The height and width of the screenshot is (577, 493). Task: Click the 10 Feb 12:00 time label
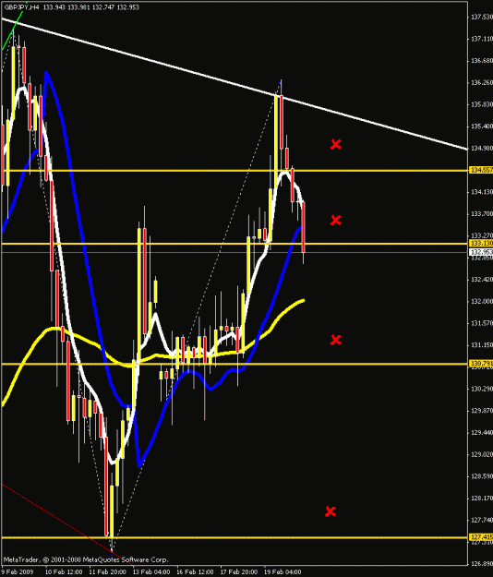[64, 571]
